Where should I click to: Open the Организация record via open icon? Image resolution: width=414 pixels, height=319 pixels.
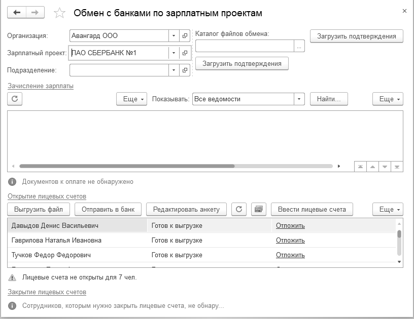pyautogui.click(x=185, y=35)
